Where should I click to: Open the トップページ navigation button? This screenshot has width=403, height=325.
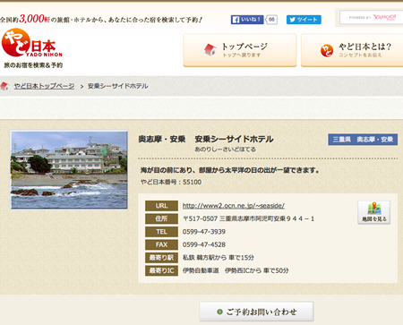240,50
